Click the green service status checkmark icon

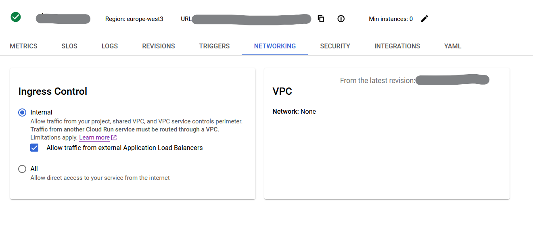click(16, 17)
